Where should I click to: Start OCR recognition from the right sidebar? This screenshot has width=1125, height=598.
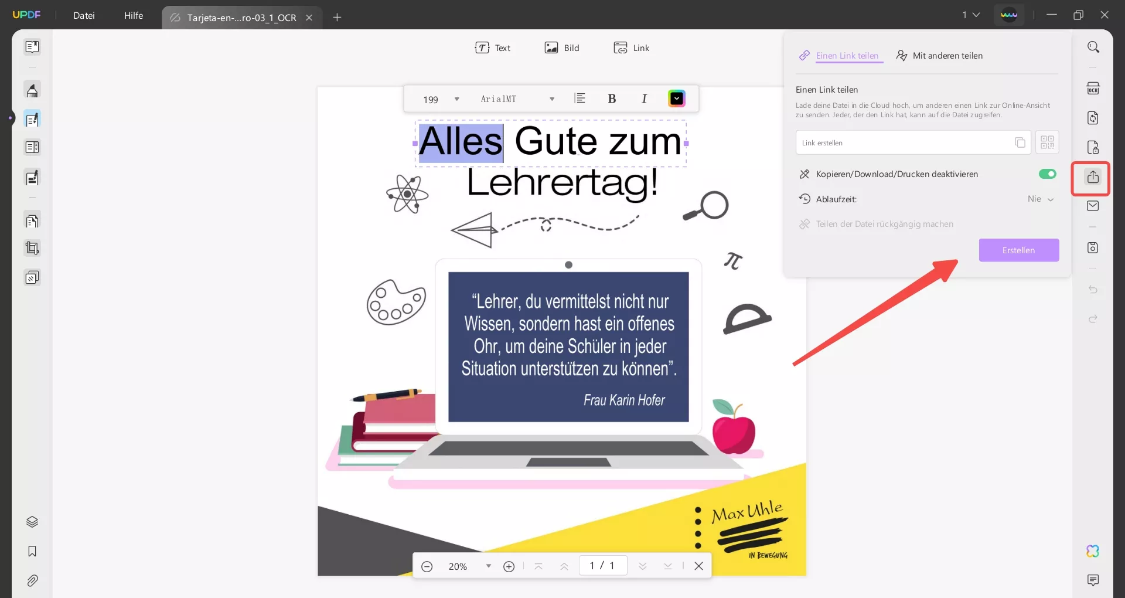(1093, 88)
